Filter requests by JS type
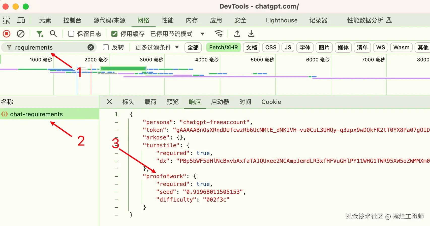430x226 pixels. click(x=288, y=47)
